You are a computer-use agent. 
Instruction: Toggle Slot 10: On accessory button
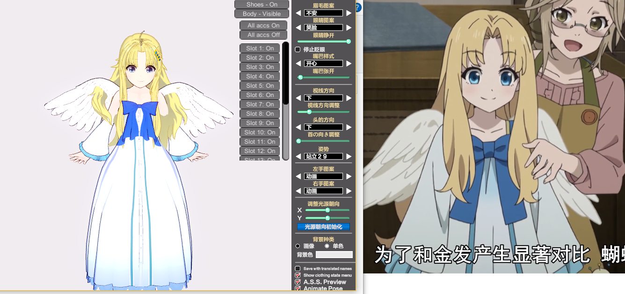coord(260,133)
